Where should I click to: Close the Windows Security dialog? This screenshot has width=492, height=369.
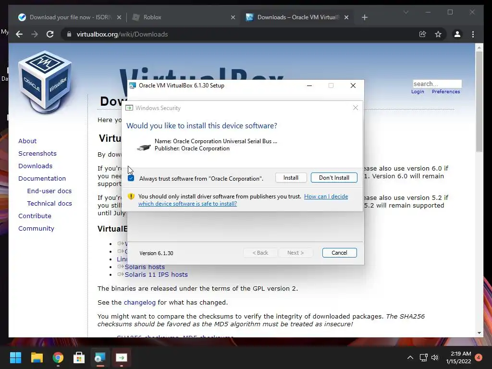point(355,108)
